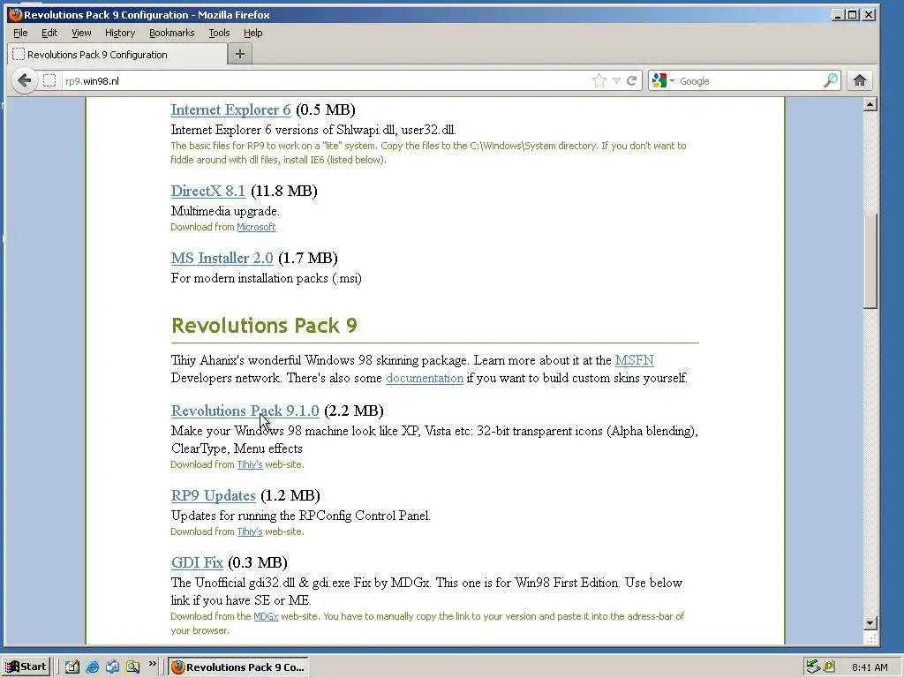Go to the Firefox Home page icon
The height and width of the screenshot is (678, 904).
(860, 80)
